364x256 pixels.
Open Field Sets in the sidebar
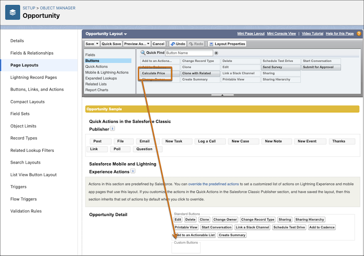(x=20, y=114)
